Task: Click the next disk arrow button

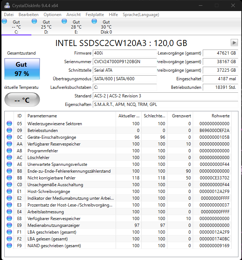Action: [234, 43]
